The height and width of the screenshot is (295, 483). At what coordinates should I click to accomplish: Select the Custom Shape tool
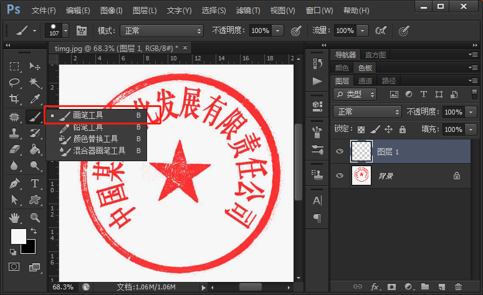point(35,200)
